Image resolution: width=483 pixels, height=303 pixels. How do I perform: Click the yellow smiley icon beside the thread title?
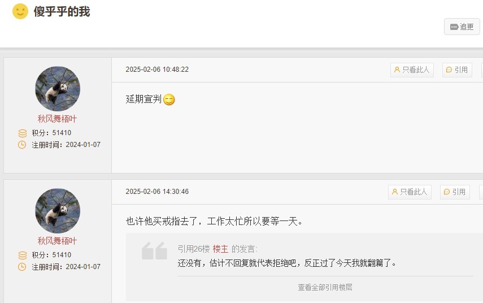click(x=20, y=11)
